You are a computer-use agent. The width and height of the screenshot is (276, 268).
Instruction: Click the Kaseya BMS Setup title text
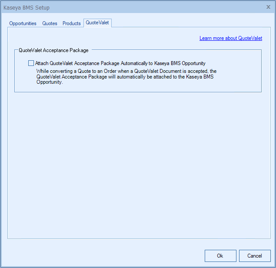pyautogui.click(x=27, y=8)
